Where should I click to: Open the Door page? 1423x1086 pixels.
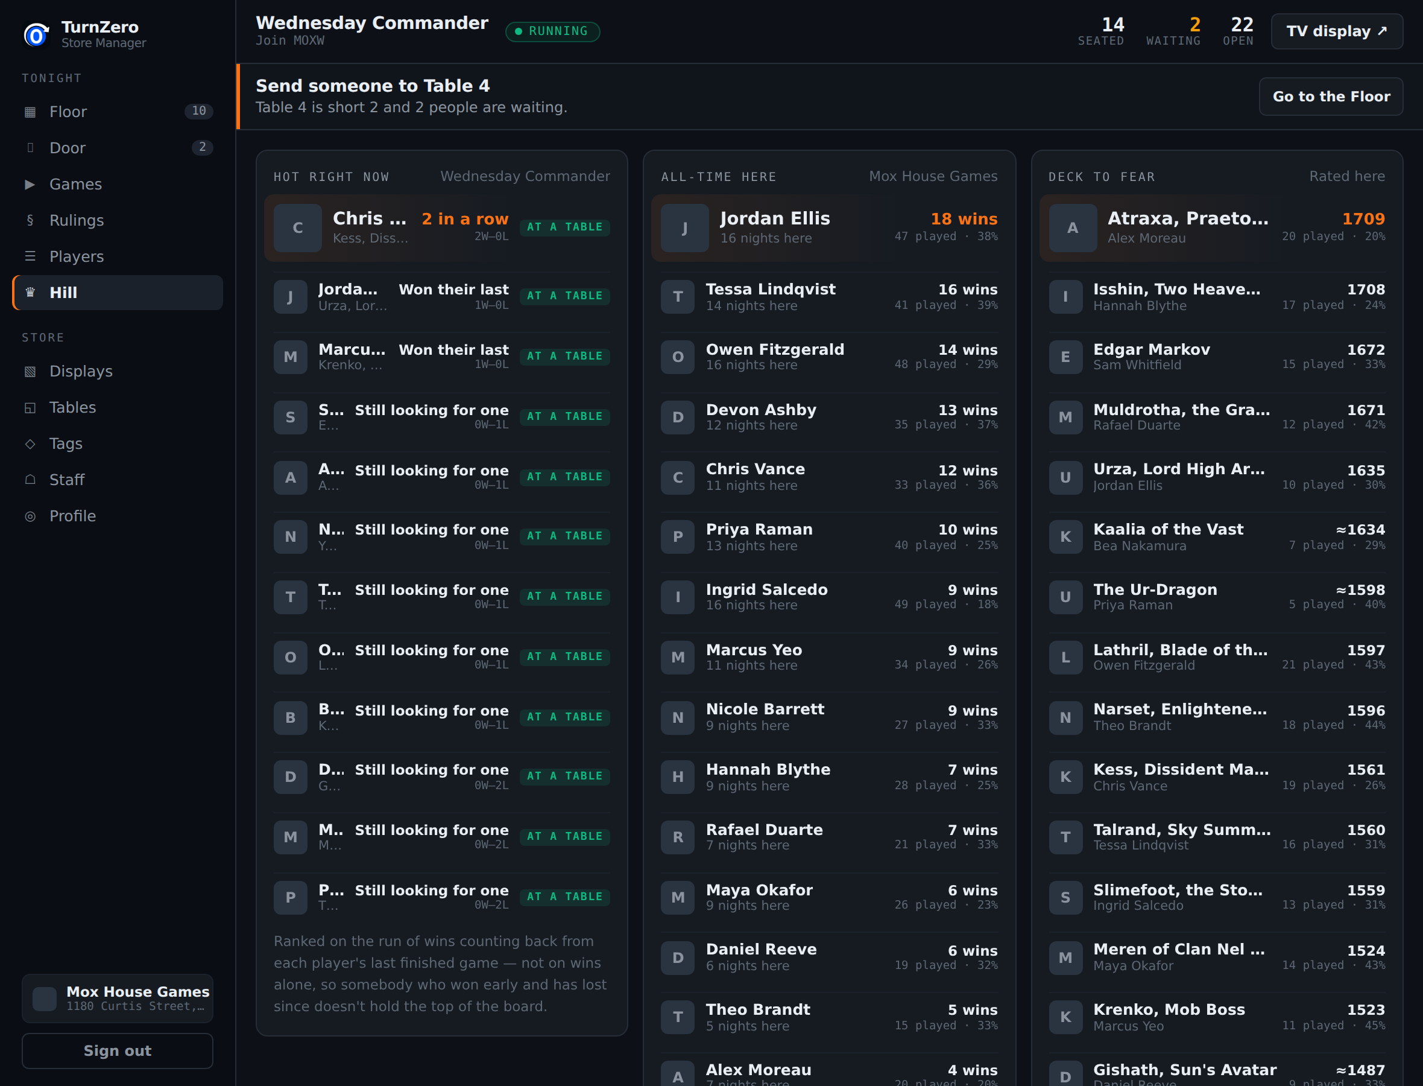(x=118, y=148)
